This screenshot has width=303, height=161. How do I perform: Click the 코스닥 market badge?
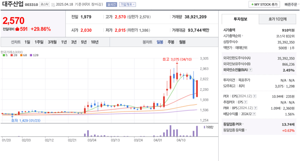pos(44,5)
